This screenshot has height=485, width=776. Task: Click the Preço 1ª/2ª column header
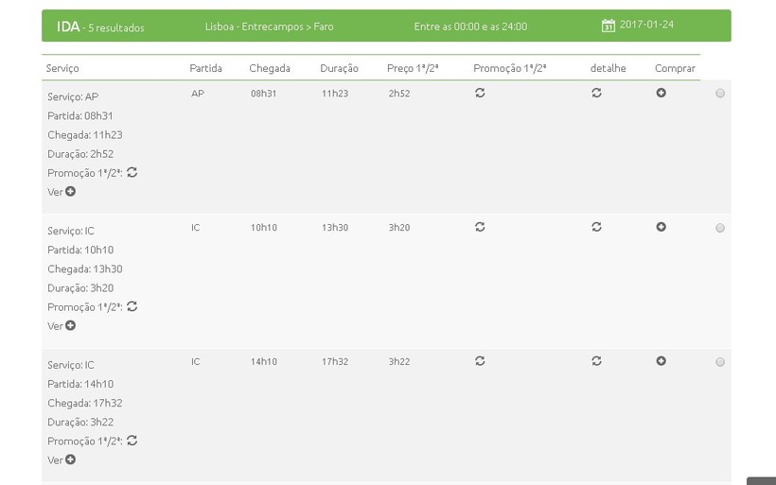[413, 68]
